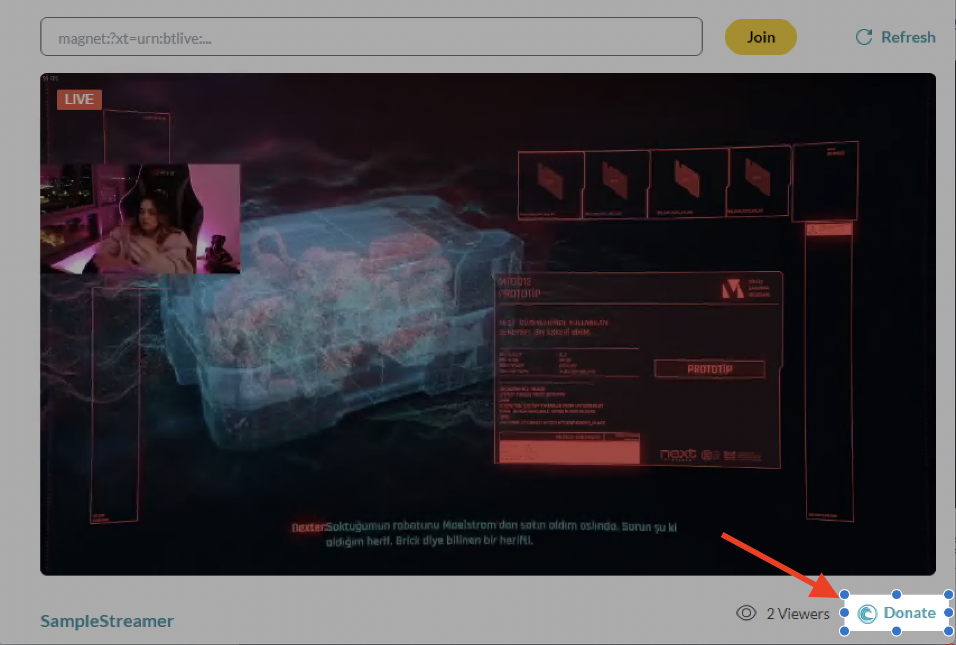Screen dimensions: 956x645
Task: Click the LIVE badge on the stream
Action: [79, 99]
